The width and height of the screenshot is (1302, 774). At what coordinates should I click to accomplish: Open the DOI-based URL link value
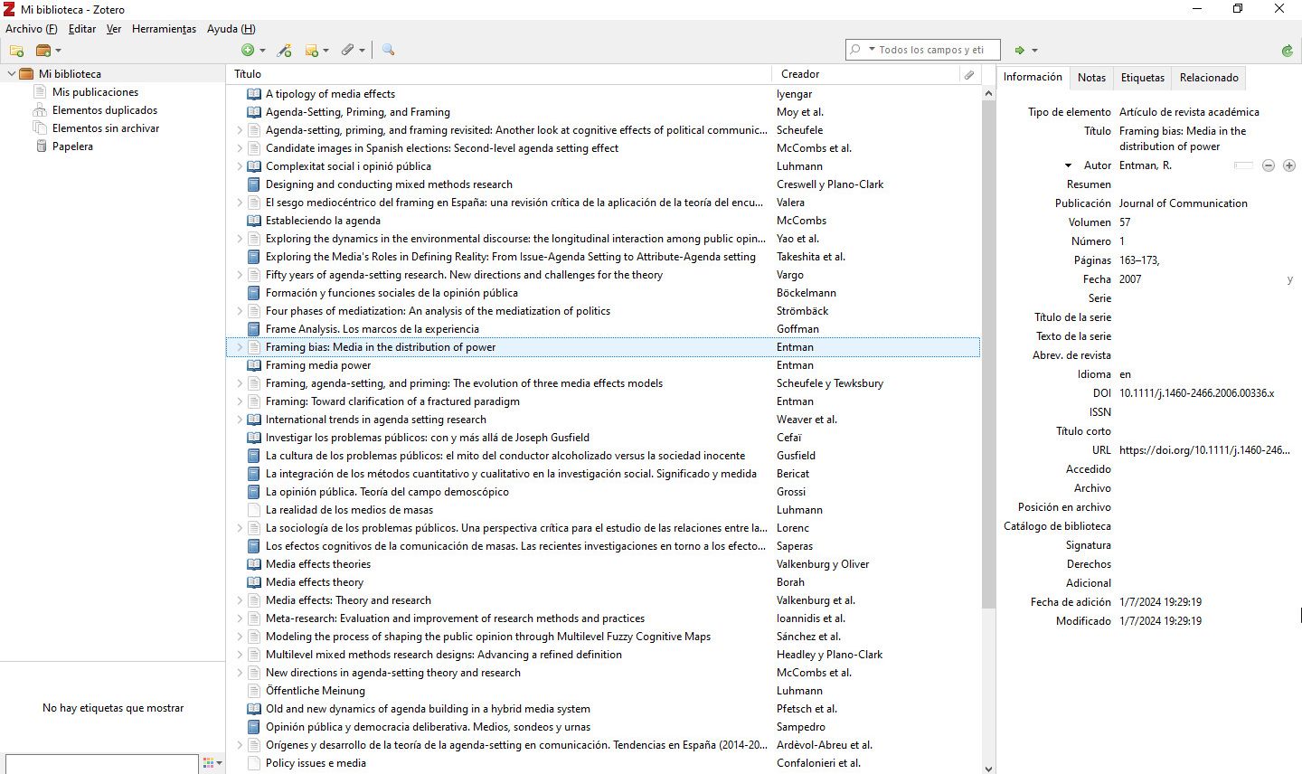[1204, 450]
